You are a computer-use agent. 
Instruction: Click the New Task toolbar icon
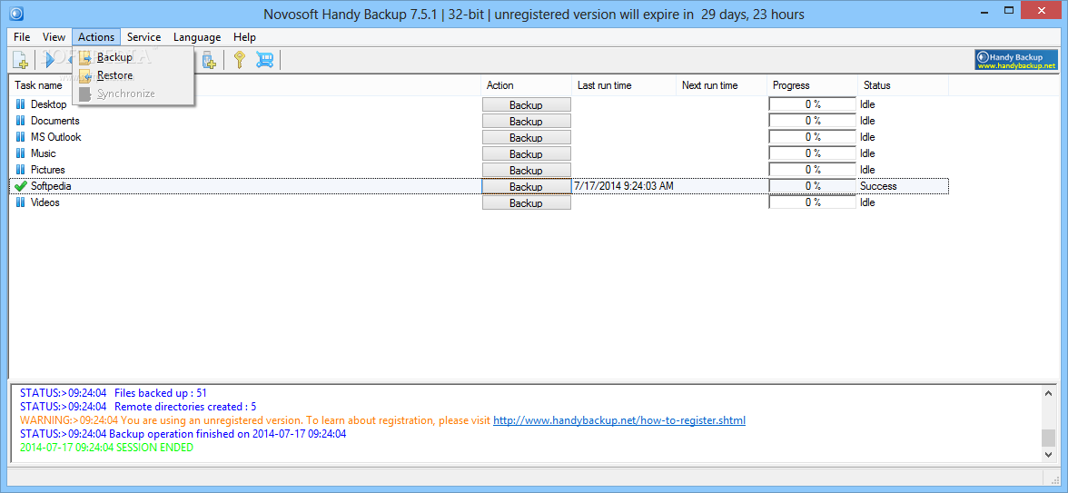pyautogui.click(x=20, y=60)
